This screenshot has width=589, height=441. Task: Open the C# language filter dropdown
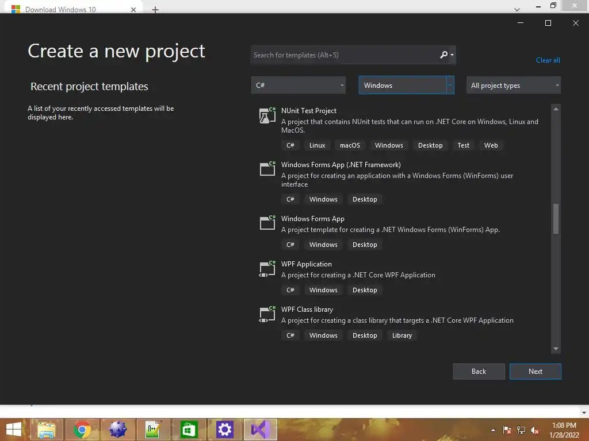[299, 85]
